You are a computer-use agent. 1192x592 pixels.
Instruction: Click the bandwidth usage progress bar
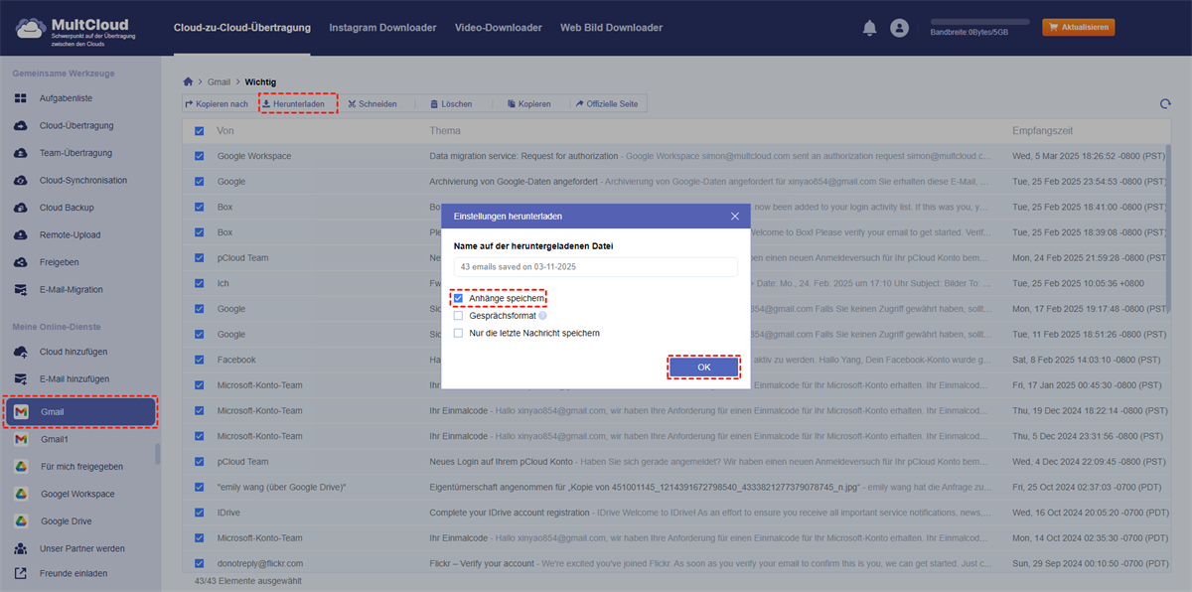pos(979,22)
